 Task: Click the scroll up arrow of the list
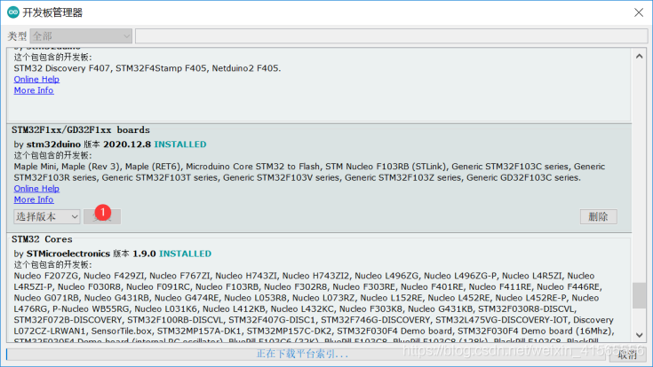[640, 56]
